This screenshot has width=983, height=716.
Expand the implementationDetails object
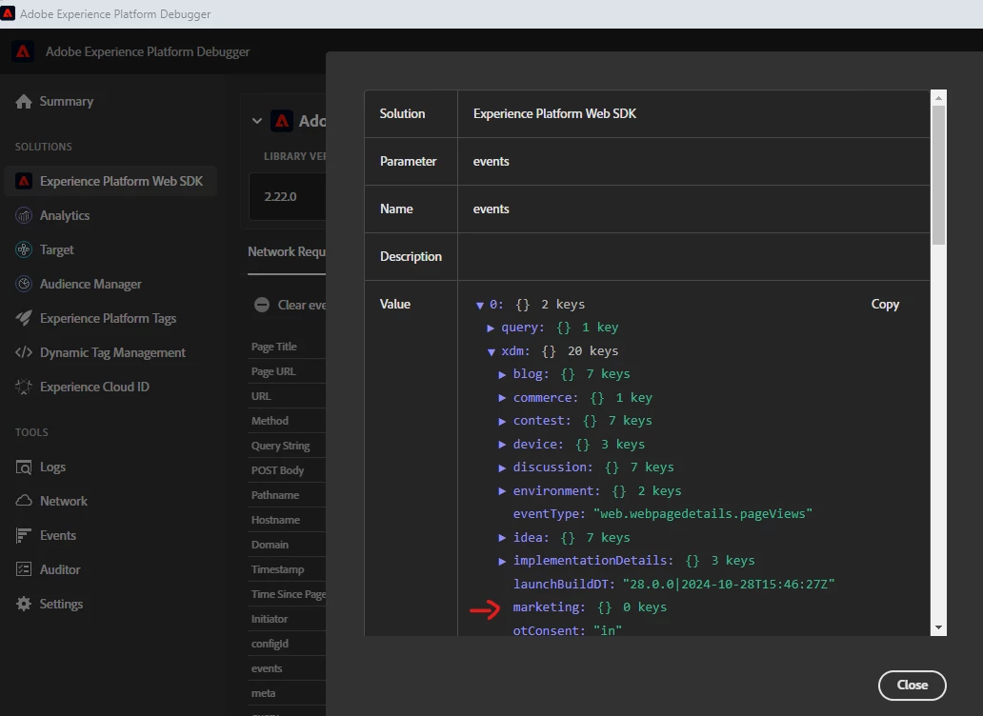[502, 561]
